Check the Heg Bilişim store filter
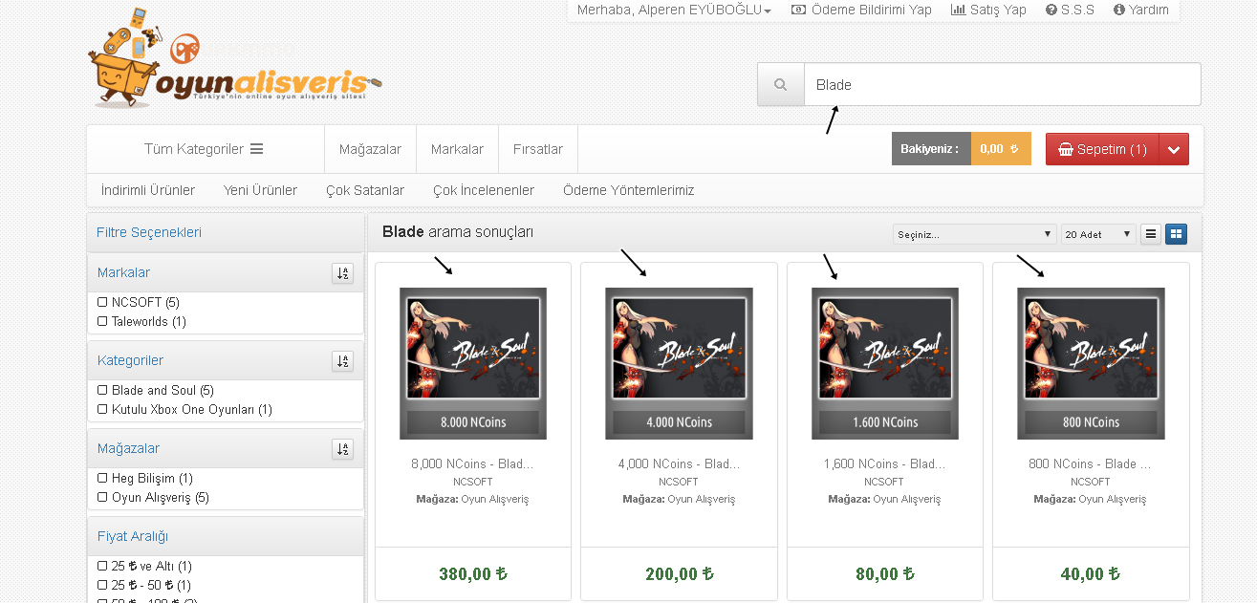The width and height of the screenshot is (1257, 603). 102,478
